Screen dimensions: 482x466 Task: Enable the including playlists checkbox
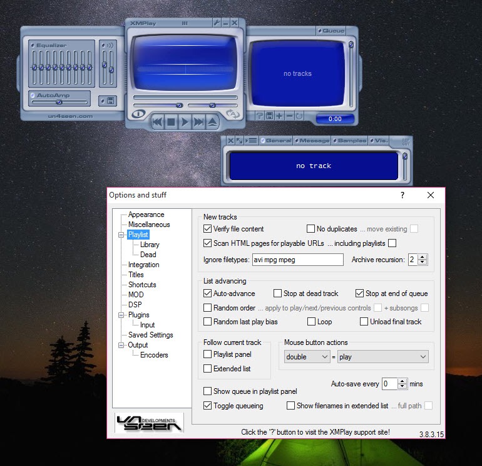[392, 243]
